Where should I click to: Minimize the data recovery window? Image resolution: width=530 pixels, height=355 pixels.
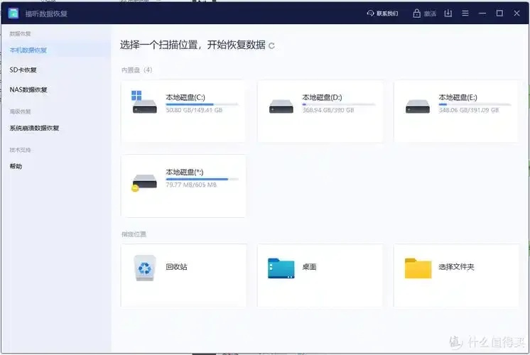click(x=482, y=13)
